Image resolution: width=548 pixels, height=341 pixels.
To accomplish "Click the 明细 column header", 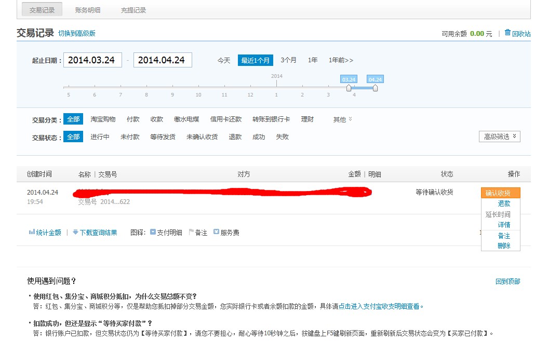I will click(375, 174).
